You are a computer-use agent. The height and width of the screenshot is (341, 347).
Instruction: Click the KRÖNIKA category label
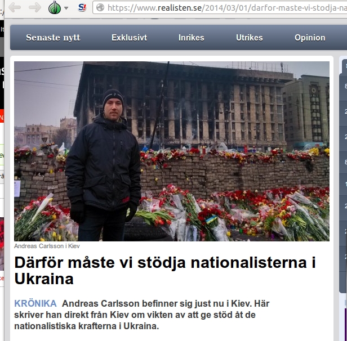click(35, 303)
